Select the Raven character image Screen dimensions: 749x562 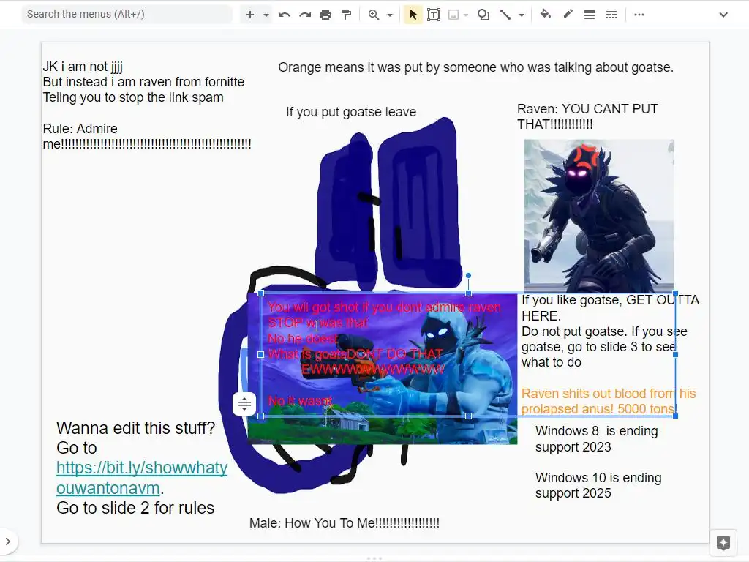(599, 216)
